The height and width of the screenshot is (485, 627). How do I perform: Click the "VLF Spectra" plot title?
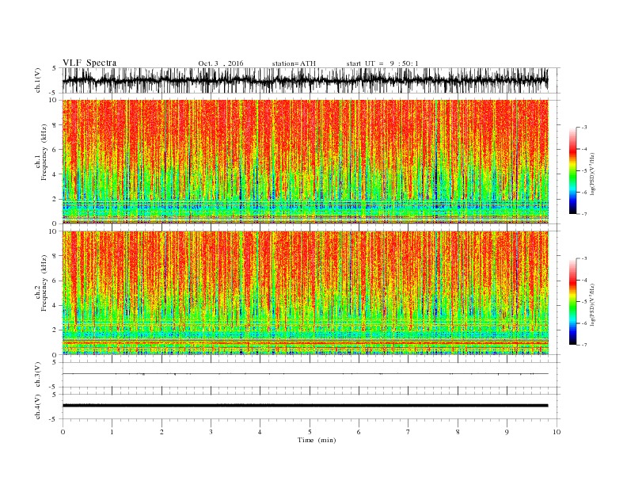click(x=89, y=63)
